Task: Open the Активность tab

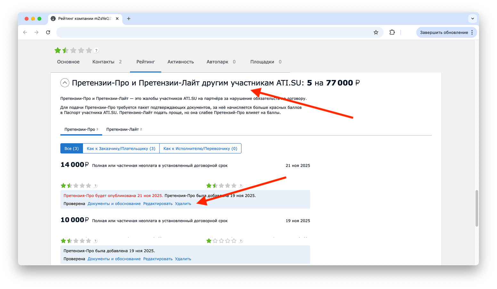Action: 181,62
